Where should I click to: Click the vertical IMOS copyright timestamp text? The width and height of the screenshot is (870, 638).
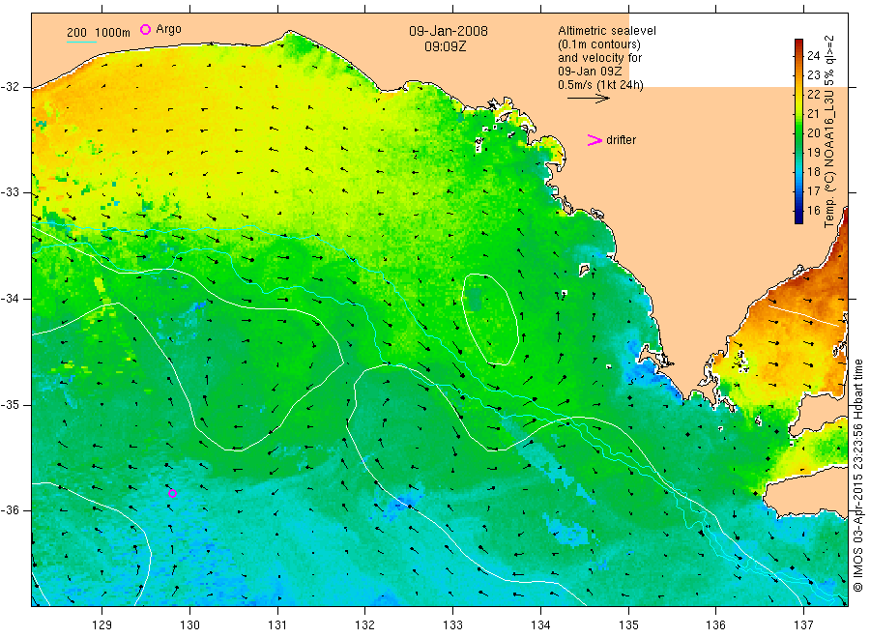coord(857,475)
